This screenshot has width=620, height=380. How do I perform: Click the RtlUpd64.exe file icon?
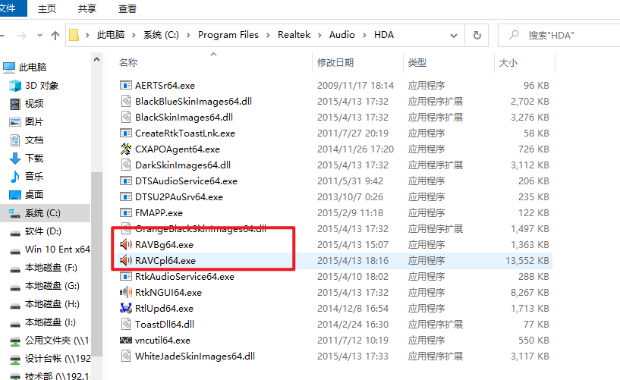tap(126, 308)
